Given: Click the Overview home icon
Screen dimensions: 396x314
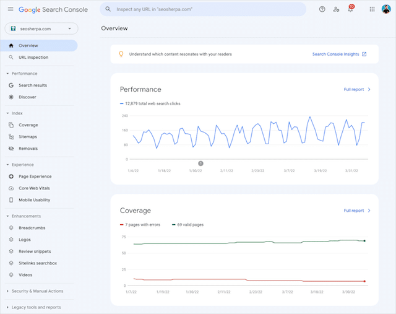Looking at the screenshot, I should point(11,45).
